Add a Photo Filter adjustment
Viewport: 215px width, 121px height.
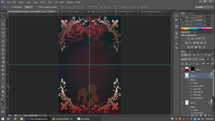tap(198, 43)
